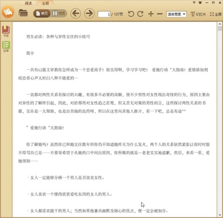Open the title bar dropdown menu arrow
Screen dimensions: 223x218
(194, 3)
